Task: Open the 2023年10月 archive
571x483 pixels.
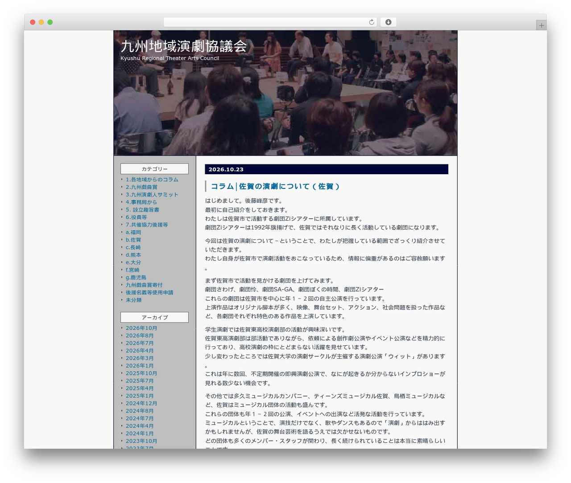Action: coord(141,442)
